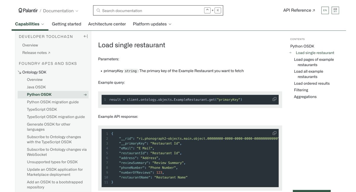The height and width of the screenshot is (192, 356).
Task: Jump to Filtering section
Action: tap(301, 90)
